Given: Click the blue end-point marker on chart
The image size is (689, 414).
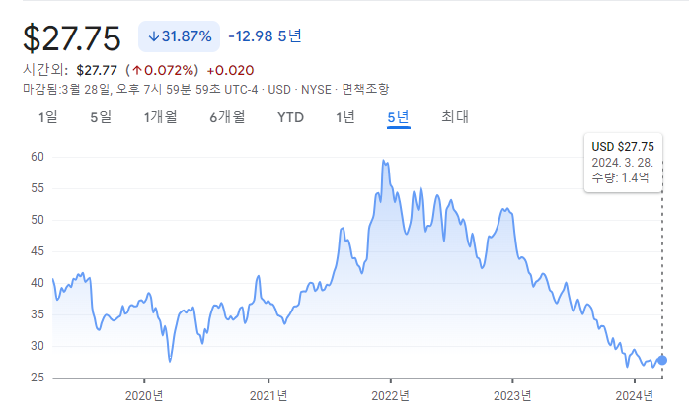Looking at the screenshot, I should [661, 360].
